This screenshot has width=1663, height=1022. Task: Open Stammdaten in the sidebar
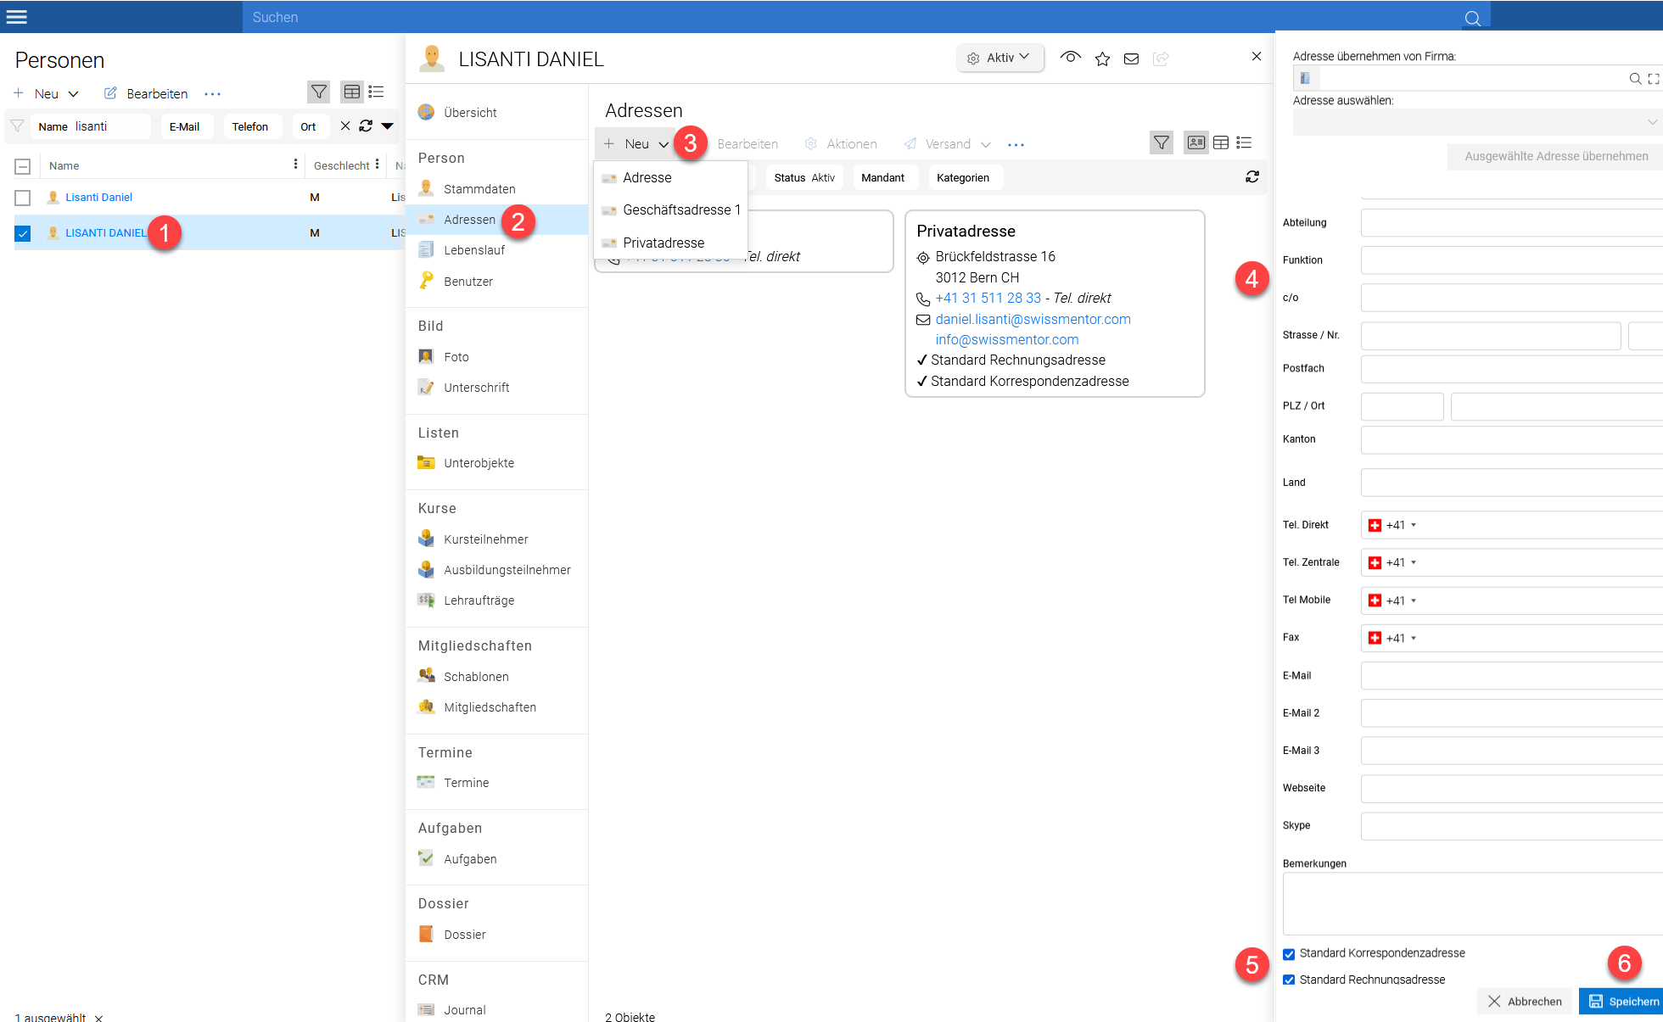tap(479, 189)
